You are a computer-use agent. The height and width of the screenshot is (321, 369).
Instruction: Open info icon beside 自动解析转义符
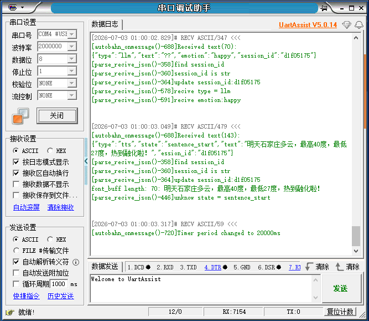(76, 262)
